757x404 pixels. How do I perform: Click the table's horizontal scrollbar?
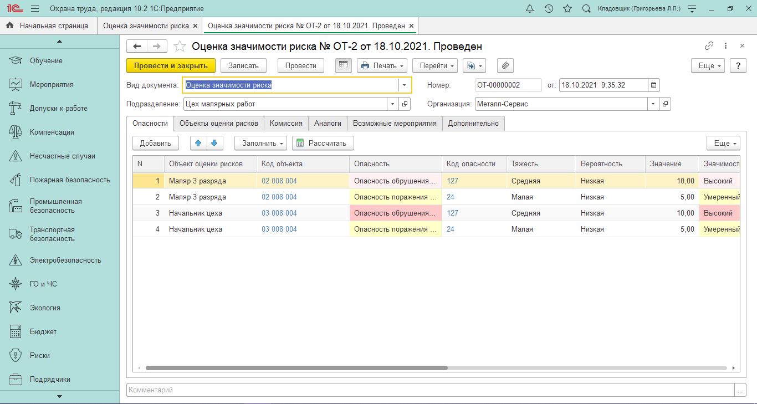click(296, 367)
